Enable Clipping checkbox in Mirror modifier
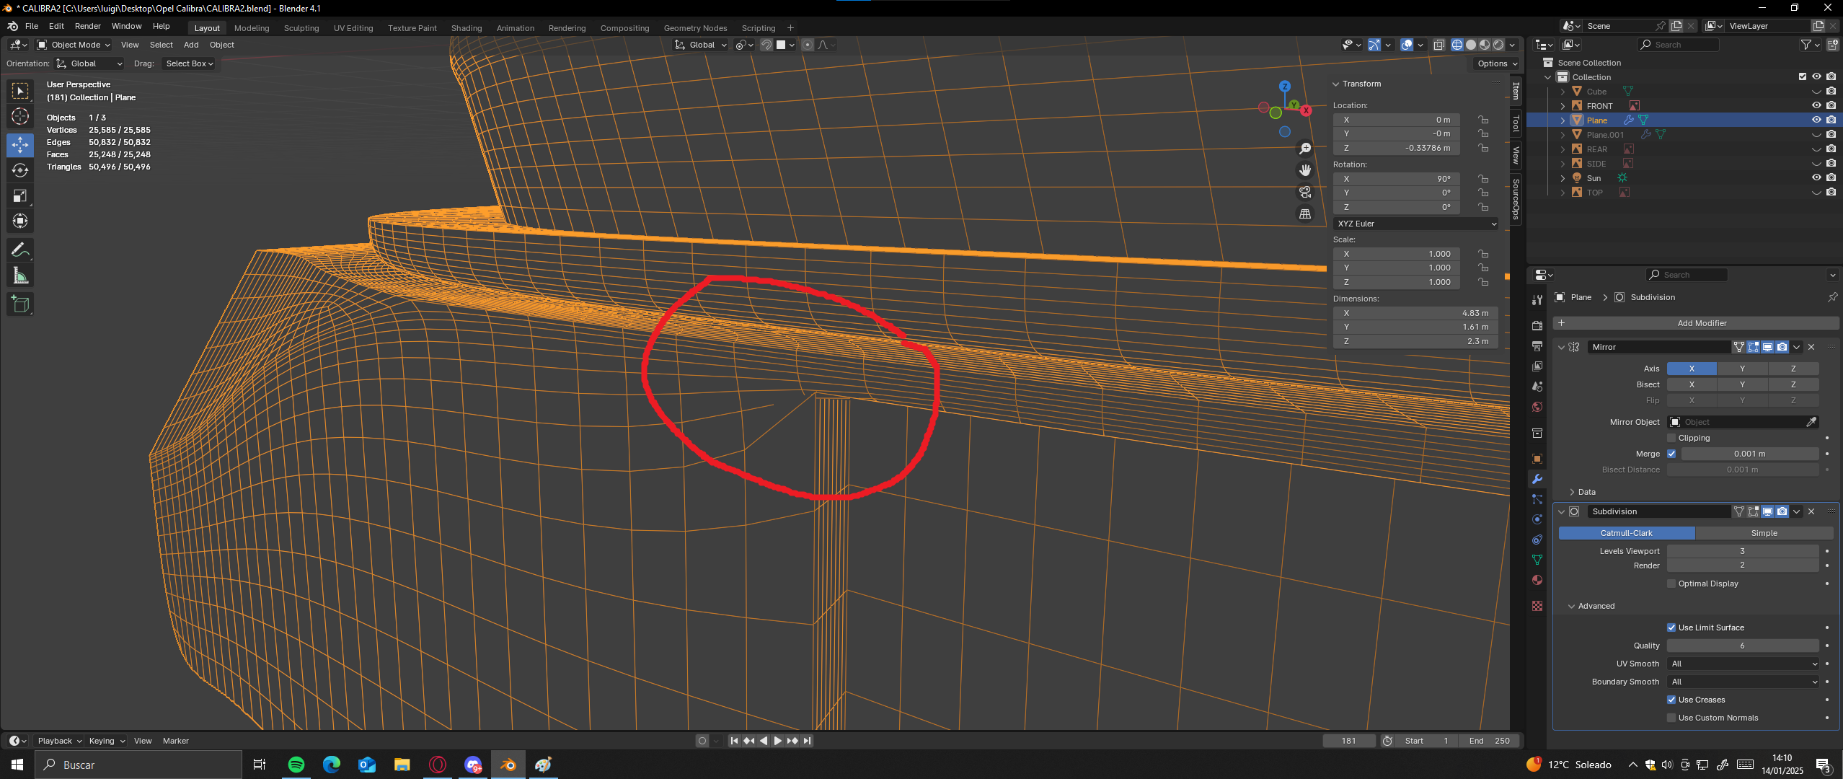This screenshot has height=779, width=1843. click(1671, 438)
